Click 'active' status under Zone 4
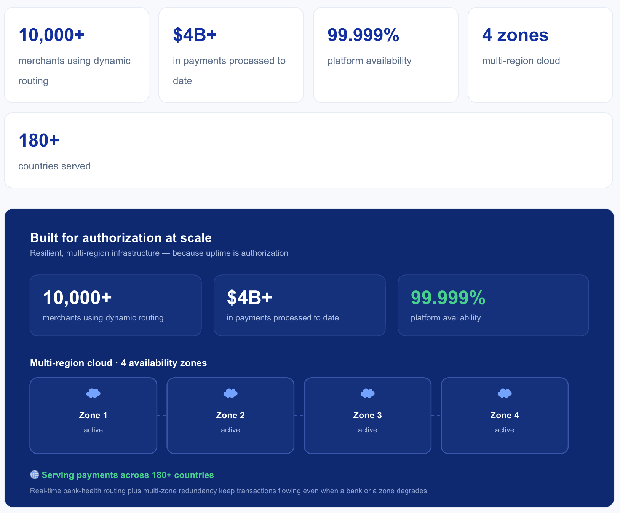Screen dimensions: 620x513 505,430
